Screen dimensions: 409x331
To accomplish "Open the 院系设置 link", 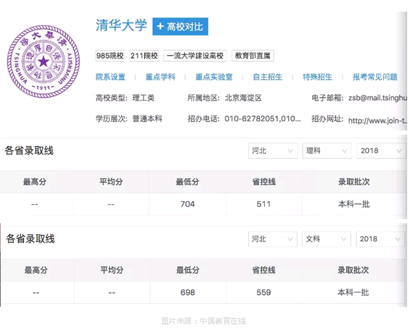I will [x=110, y=77].
